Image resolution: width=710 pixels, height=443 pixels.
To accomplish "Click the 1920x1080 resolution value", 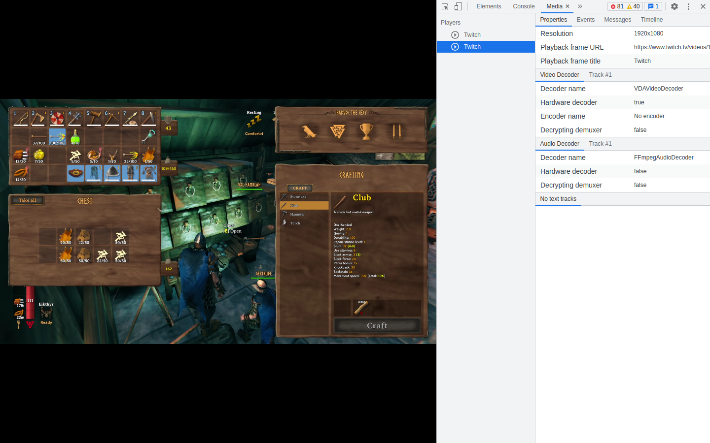I will pyautogui.click(x=648, y=33).
